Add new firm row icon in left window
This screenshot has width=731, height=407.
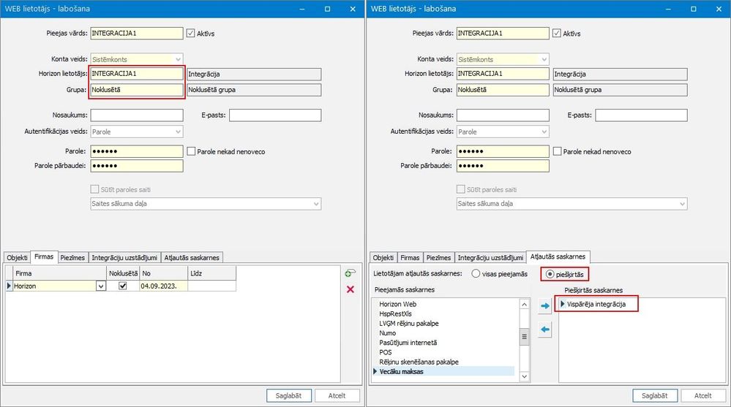tap(350, 273)
